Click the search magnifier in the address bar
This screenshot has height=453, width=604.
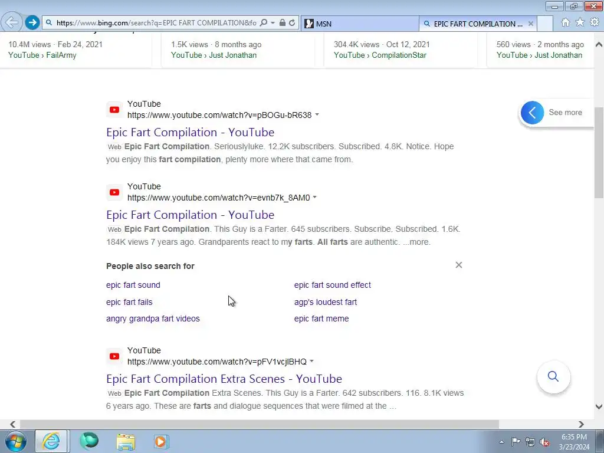[264, 23]
